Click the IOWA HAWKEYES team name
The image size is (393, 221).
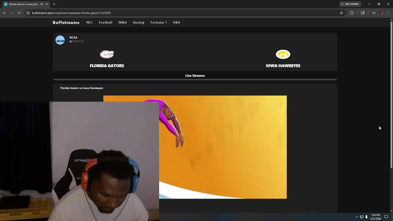click(283, 66)
